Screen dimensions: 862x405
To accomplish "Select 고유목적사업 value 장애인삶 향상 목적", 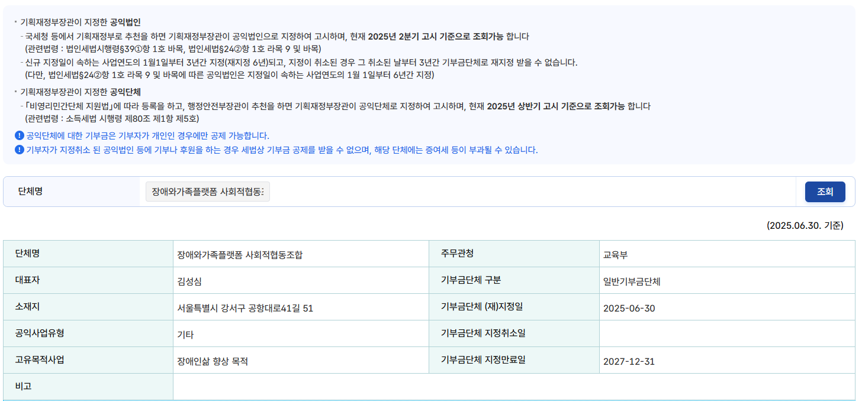I will coord(213,362).
